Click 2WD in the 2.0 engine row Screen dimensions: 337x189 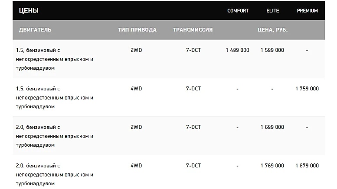click(x=136, y=127)
